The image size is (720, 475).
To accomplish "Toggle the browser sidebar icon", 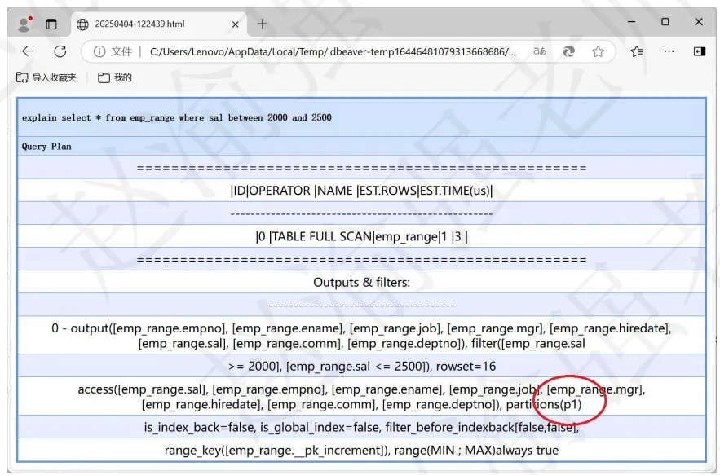I will pyautogui.click(x=699, y=51).
